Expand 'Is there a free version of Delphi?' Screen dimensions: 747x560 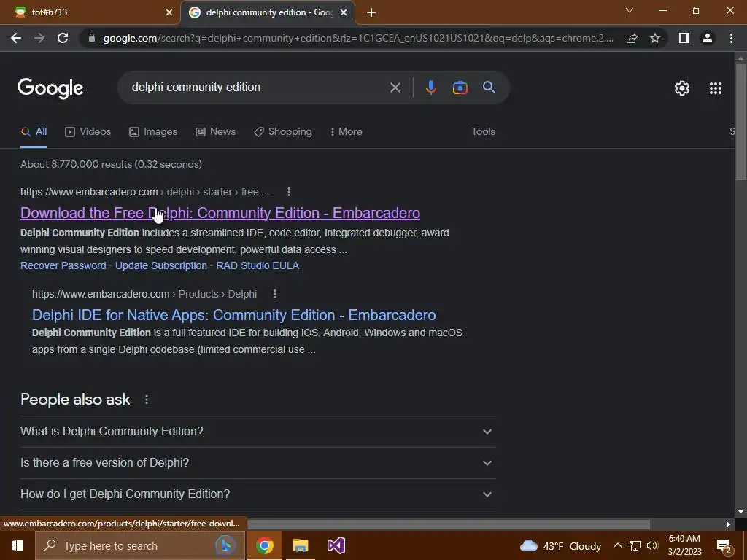tap(258, 463)
